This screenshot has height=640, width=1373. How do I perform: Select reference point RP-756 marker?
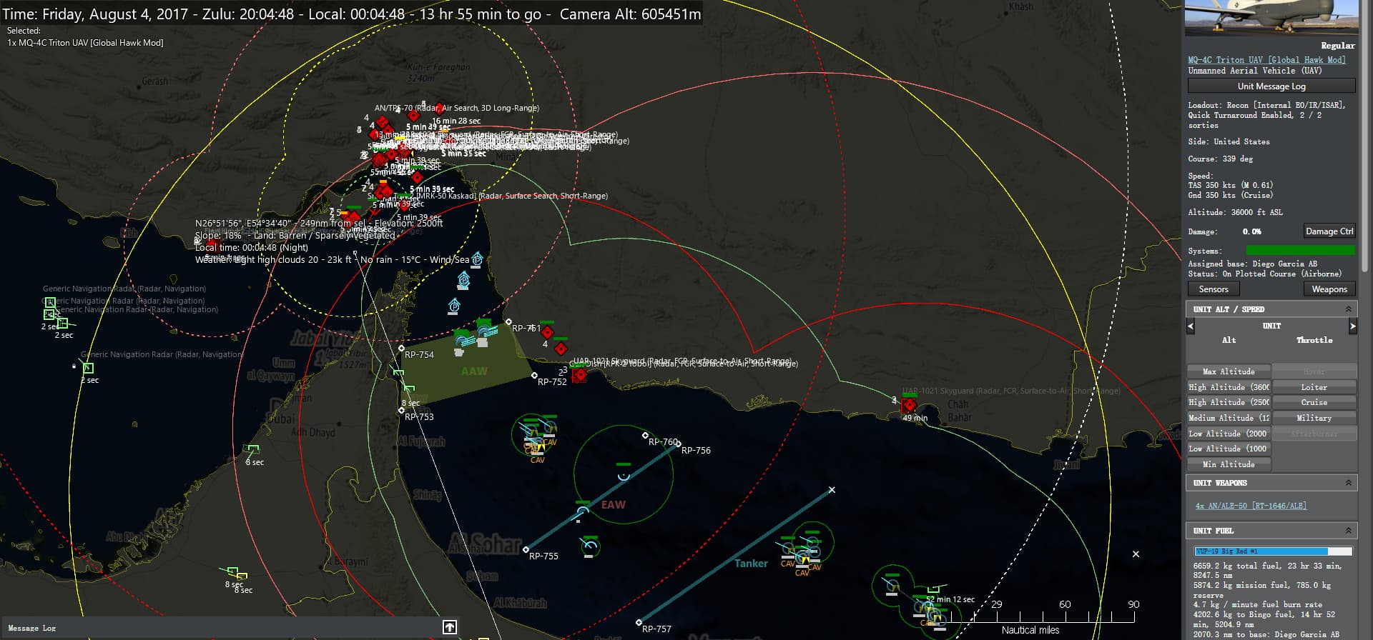pyautogui.click(x=678, y=444)
